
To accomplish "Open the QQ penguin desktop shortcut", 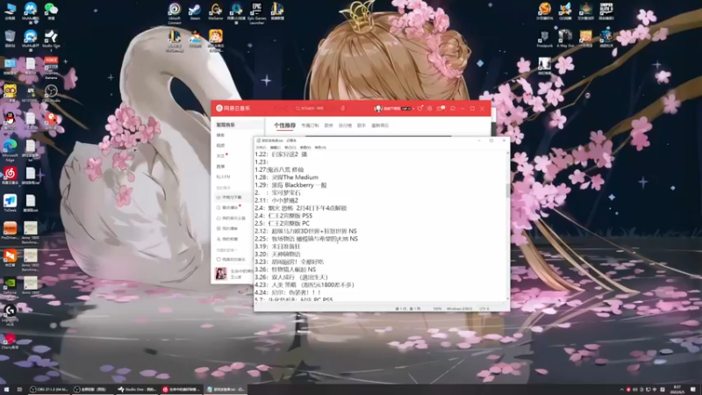I will pos(10,121).
